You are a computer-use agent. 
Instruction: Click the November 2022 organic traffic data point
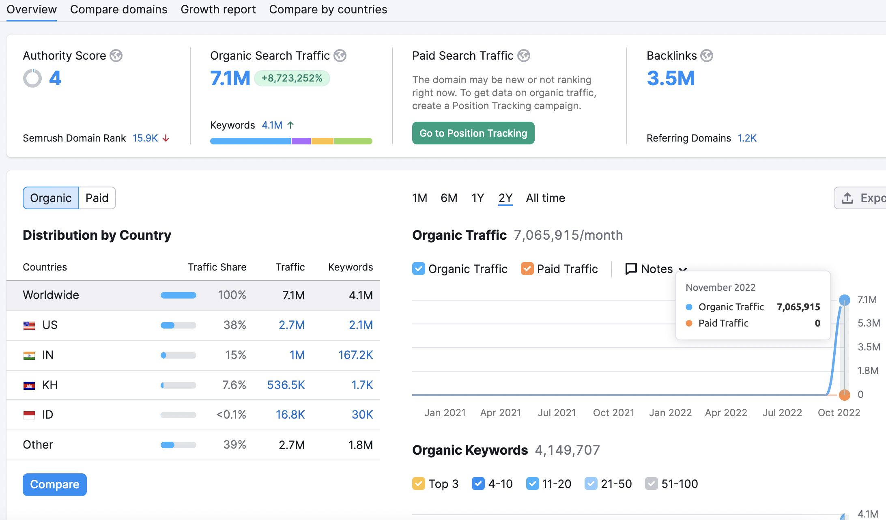[844, 300]
